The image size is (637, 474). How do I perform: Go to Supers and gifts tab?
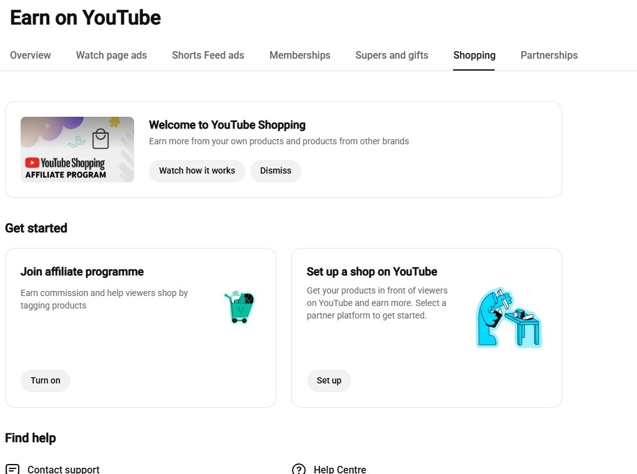coord(392,56)
